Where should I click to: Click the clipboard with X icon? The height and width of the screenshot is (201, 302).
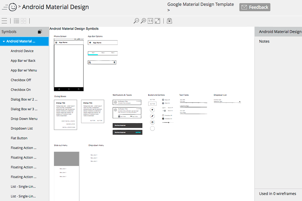[x=169, y=21]
